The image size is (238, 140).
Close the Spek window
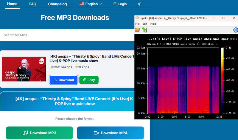(234, 18)
